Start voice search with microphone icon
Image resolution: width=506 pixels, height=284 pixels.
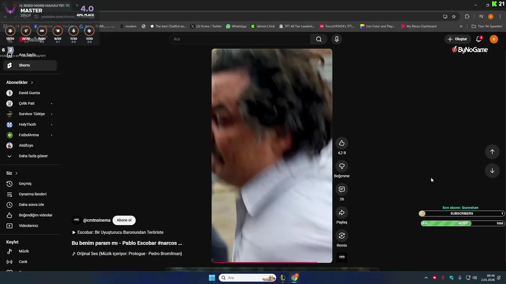pyautogui.click(x=336, y=39)
